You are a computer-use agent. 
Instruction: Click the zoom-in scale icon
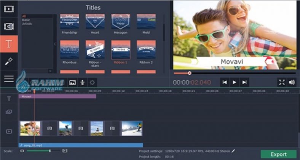click(x=65, y=151)
